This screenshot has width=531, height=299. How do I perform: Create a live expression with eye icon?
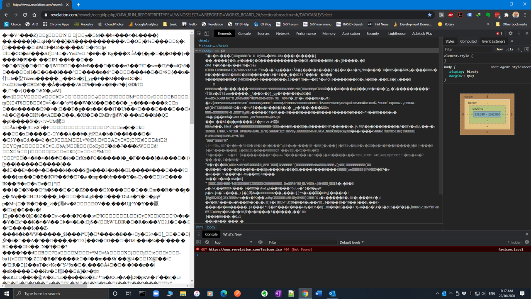(260, 242)
